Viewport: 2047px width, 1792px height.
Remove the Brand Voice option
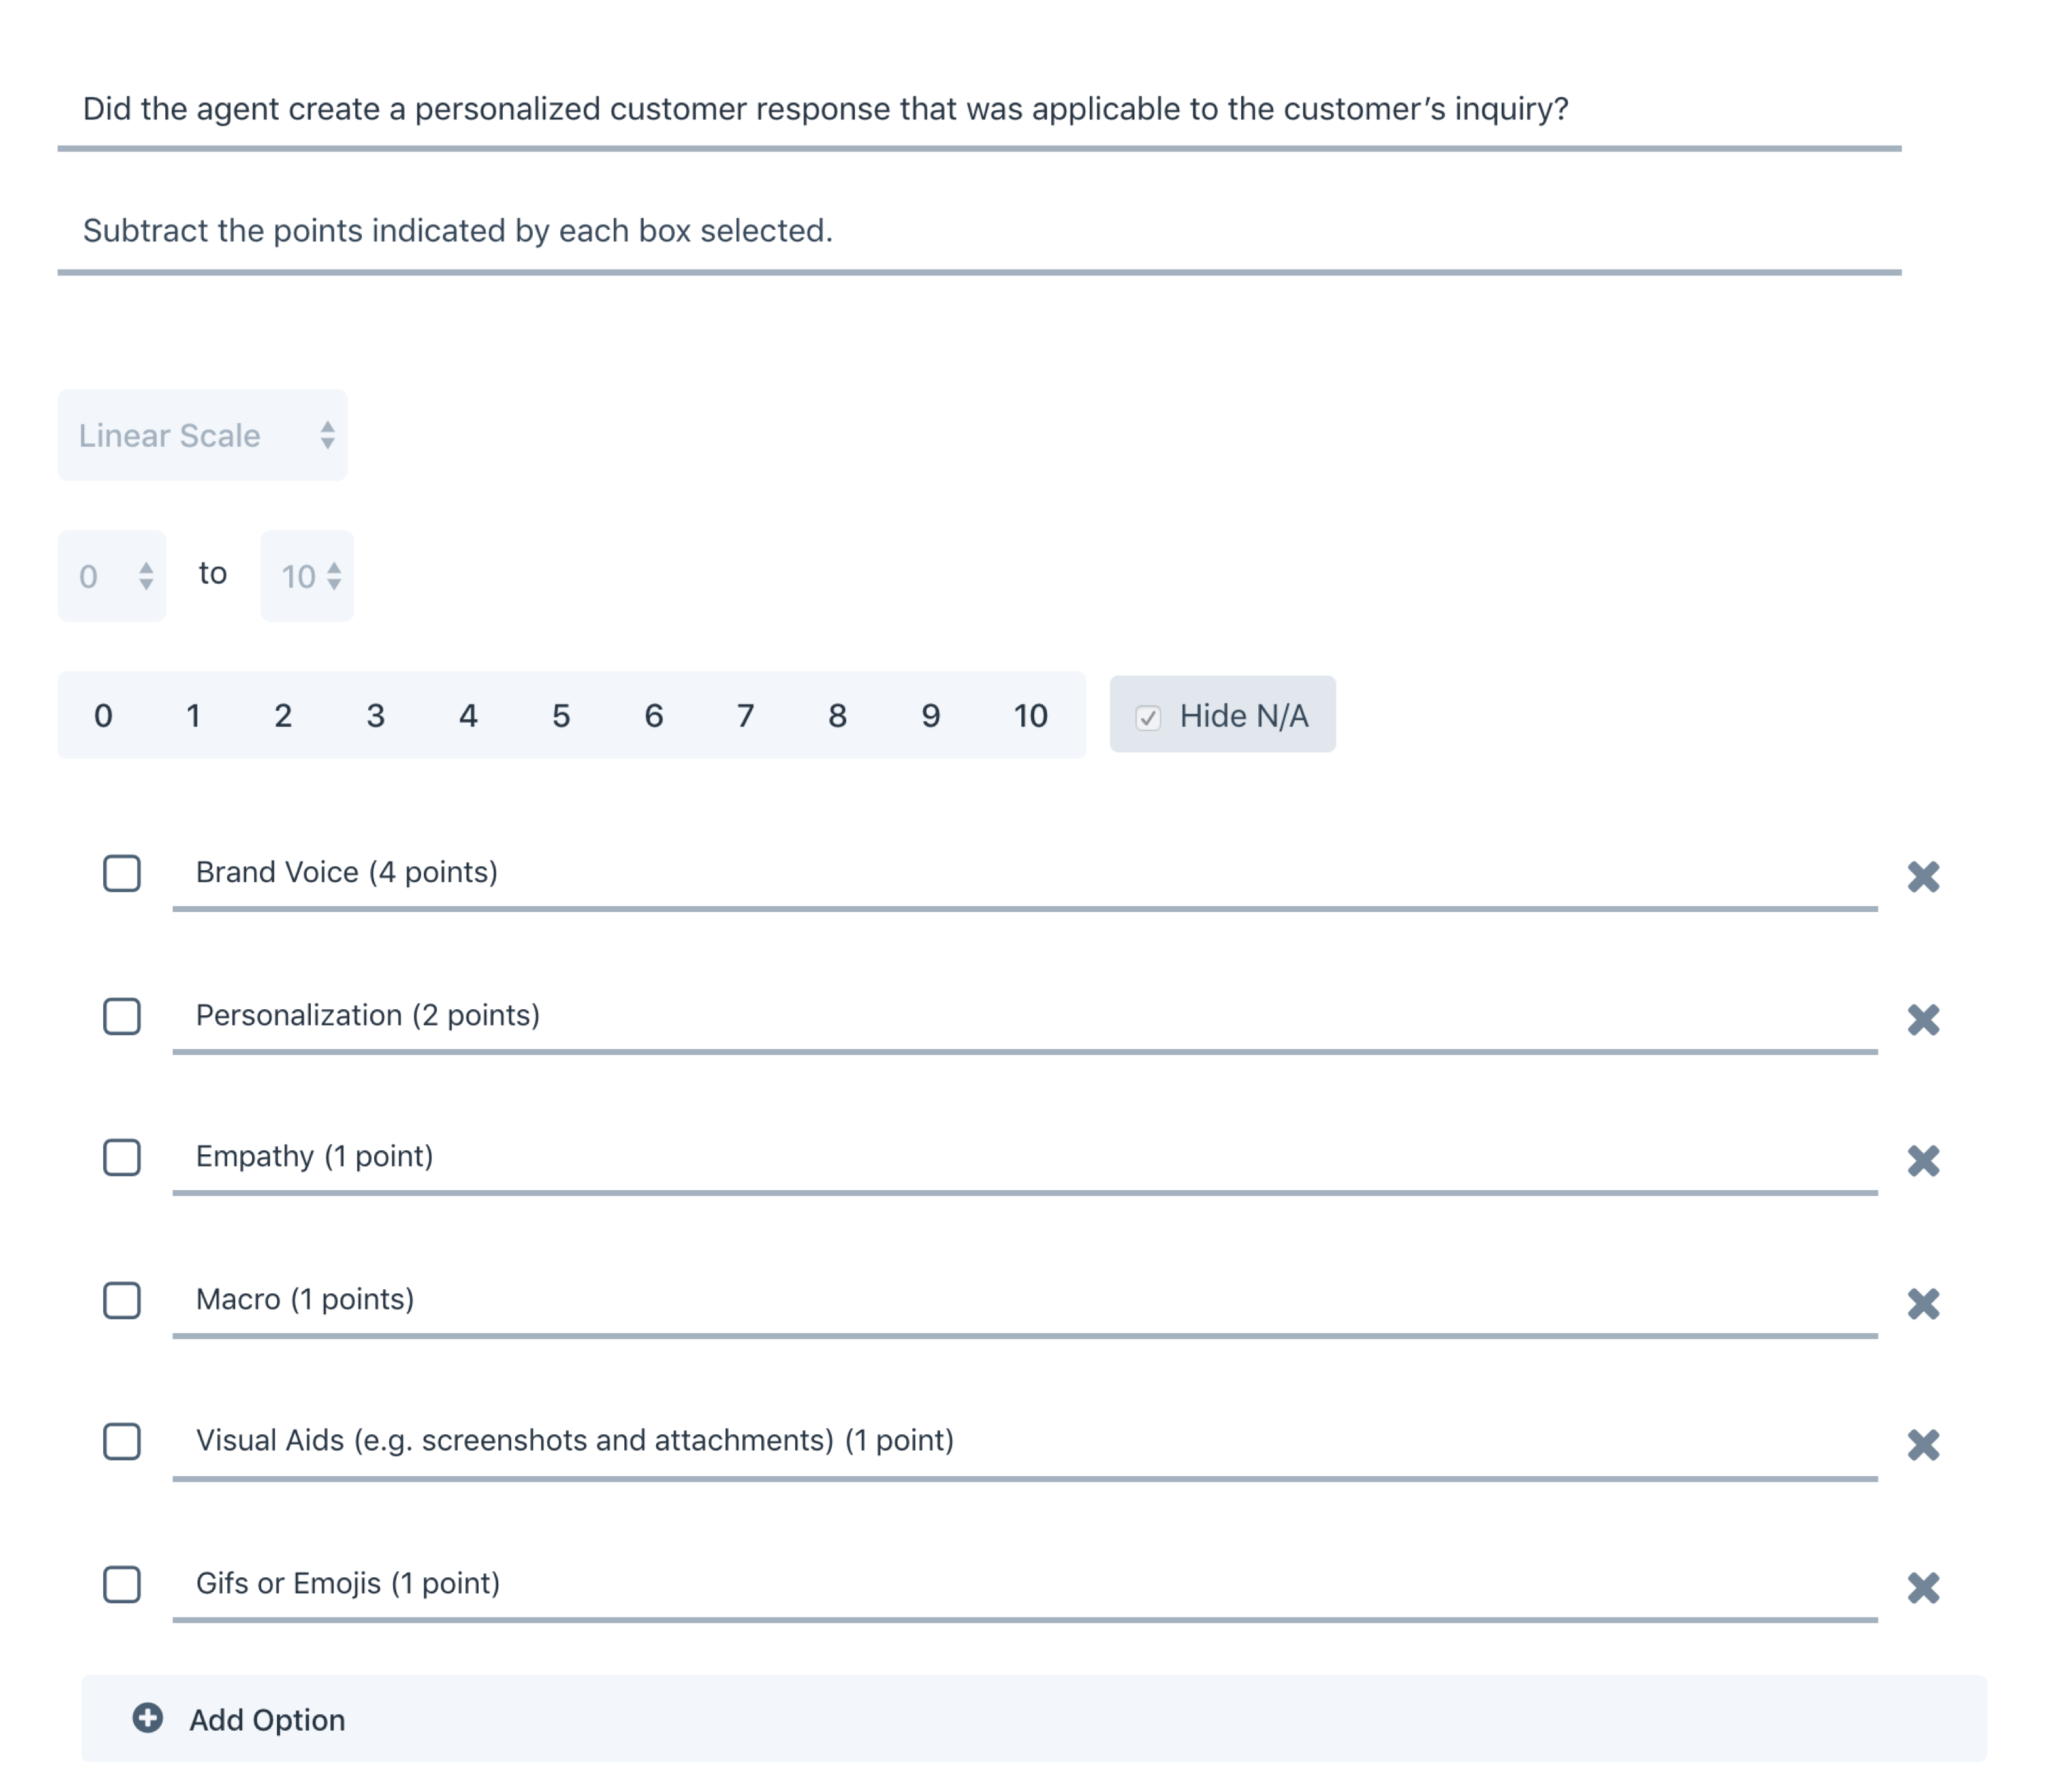1922,877
